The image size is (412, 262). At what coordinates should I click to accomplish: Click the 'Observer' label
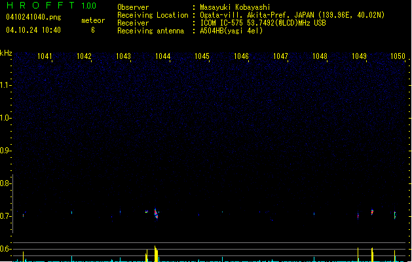coord(133,7)
